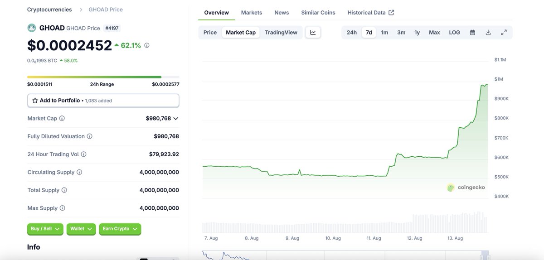Click the 1,083 added text
Viewport: 544px width, 260px height.
[x=98, y=101]
